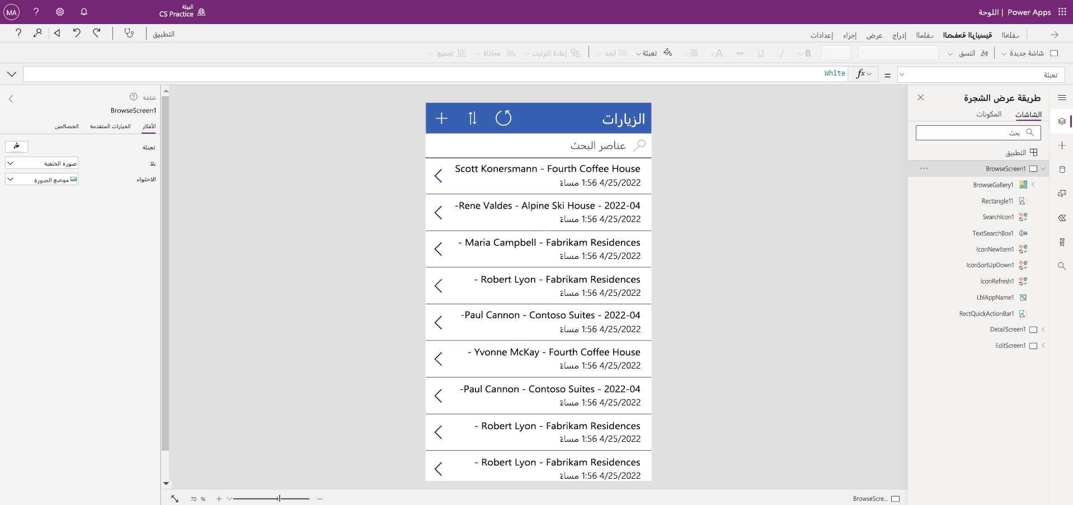Undo the last action

click(77, 33)
